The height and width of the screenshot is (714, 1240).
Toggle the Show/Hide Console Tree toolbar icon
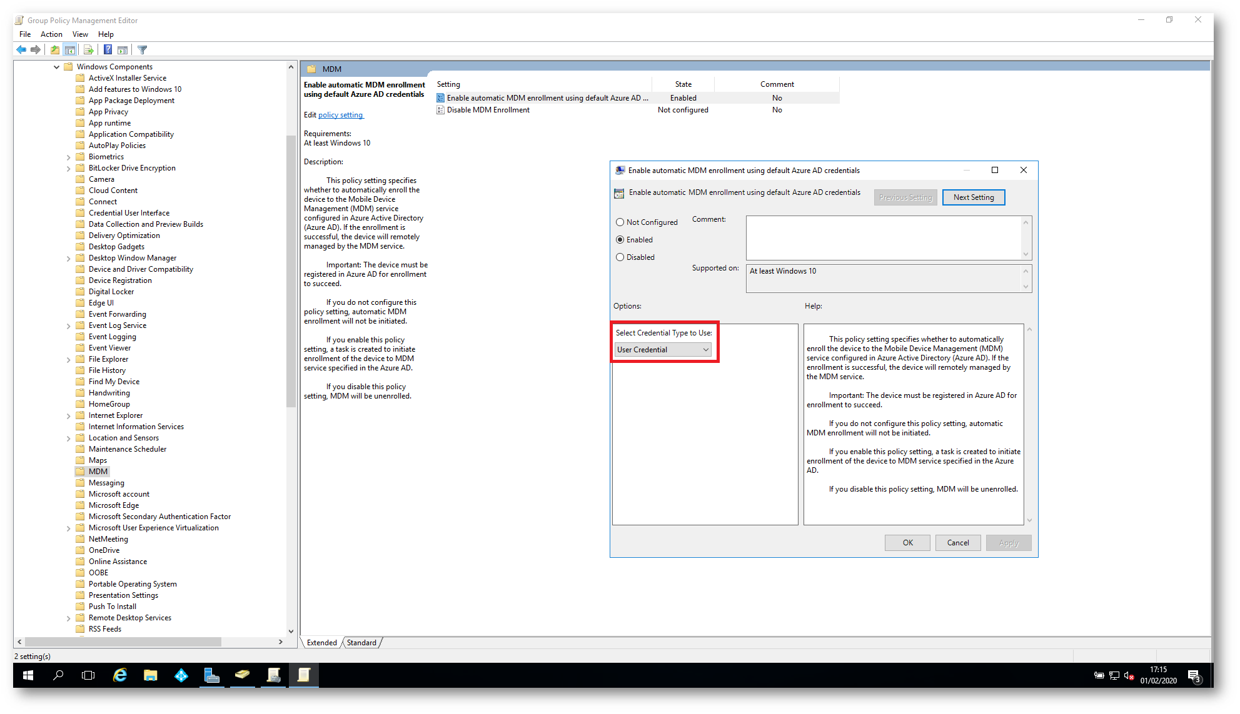pos(70,49)
